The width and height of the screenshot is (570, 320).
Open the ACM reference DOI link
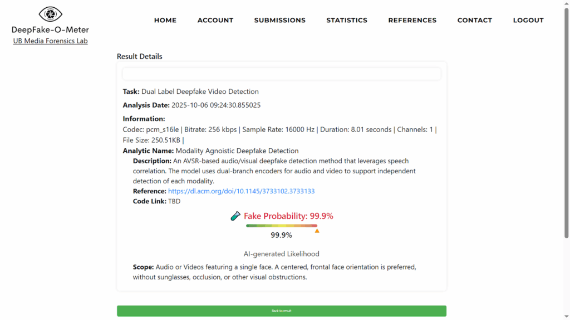click(x=241, y=191)
